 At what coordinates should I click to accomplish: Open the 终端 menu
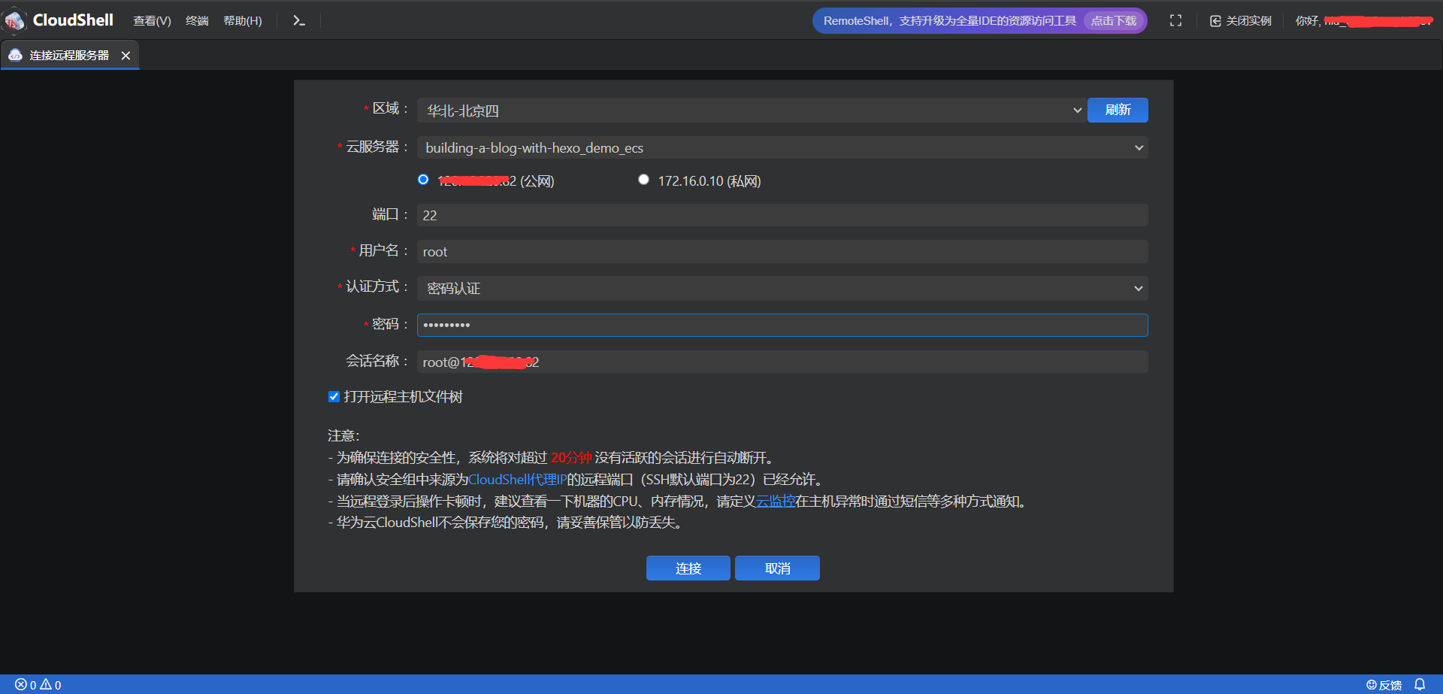point(197,20)
